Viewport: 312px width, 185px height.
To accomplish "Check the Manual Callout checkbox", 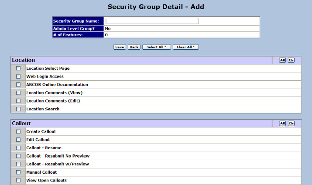I will pyautogui.click(x=18, y=172).
